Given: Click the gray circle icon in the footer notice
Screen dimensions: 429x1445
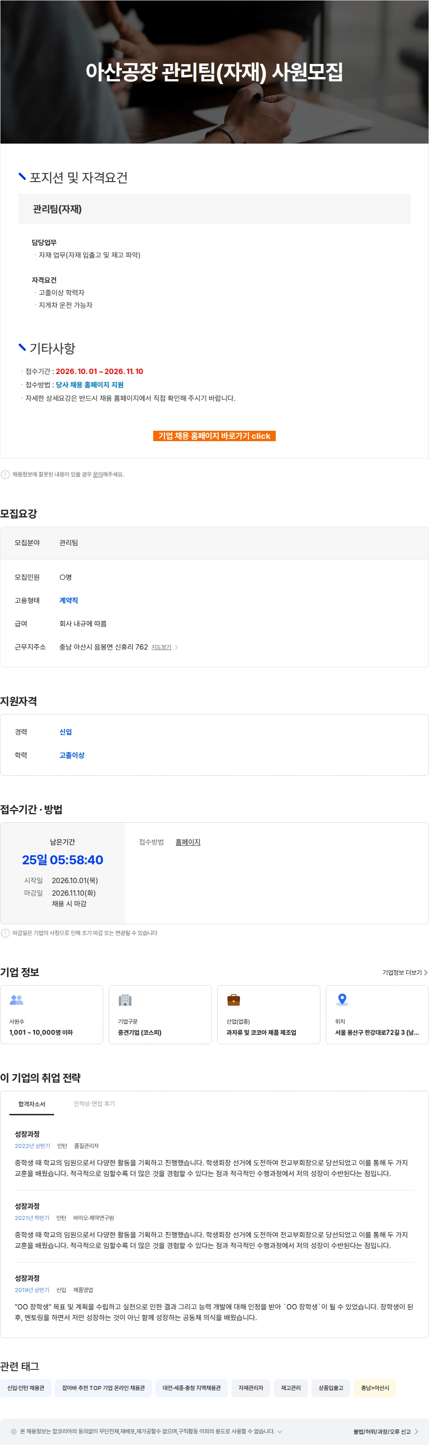Looking at the screenshot, I should pyautogui.click(x=14, y=1431).
